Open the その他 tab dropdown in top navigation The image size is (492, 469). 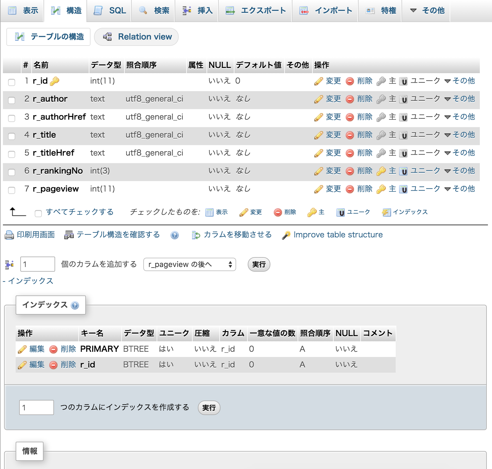(426, 11)
